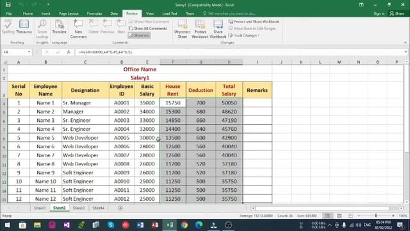Open Google Chrome from the taskbar
Viewport: 410px width, 231px height.
click(184, 225)
